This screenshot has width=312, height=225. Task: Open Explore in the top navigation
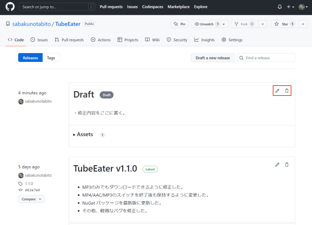pyautogui.click(x=201, y=7)
